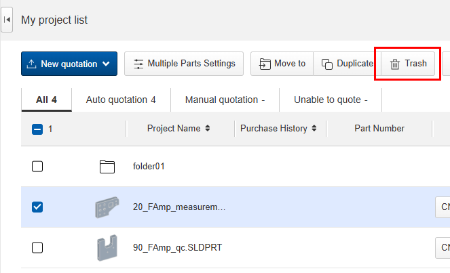Open the folder01 folder icon
The height and width of the screenshot is (273, 450).
click(x=107, y=167)
